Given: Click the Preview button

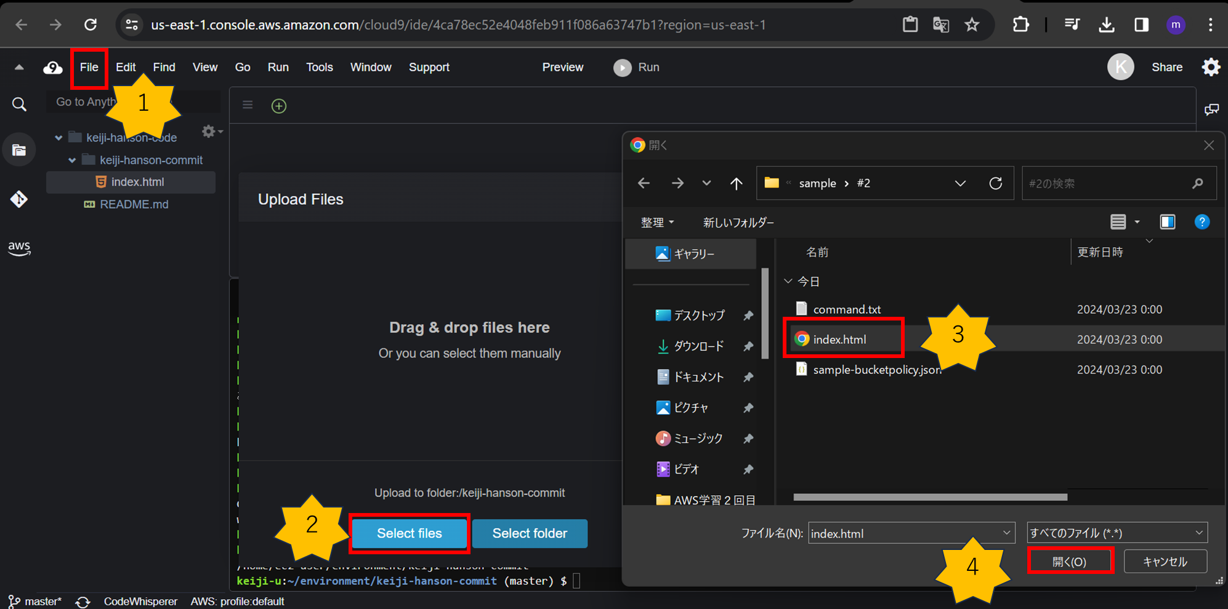Looking at the screenshot, I should pos(562,67).
